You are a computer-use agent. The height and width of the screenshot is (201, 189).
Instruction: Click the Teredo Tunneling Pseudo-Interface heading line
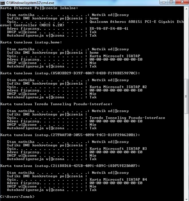pos(56,104)
